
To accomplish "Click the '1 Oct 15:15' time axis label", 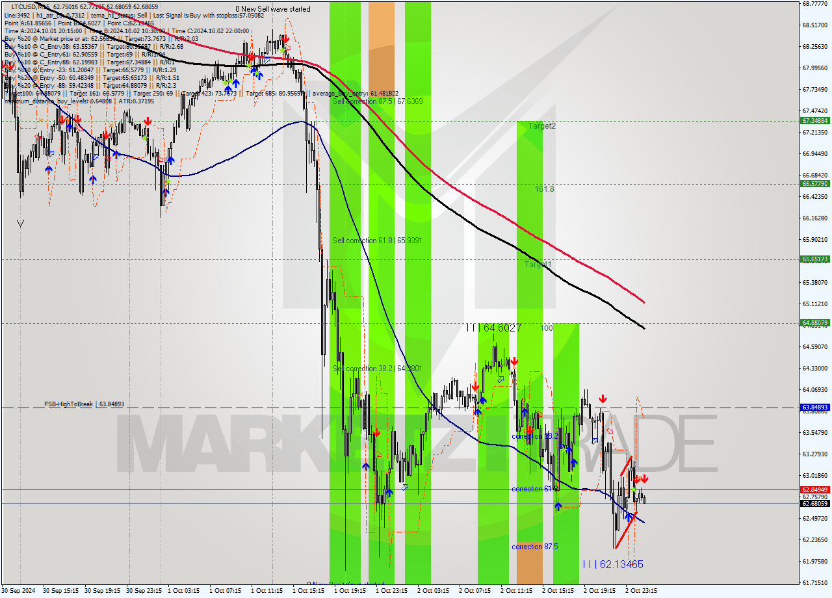I will point(309,591).
